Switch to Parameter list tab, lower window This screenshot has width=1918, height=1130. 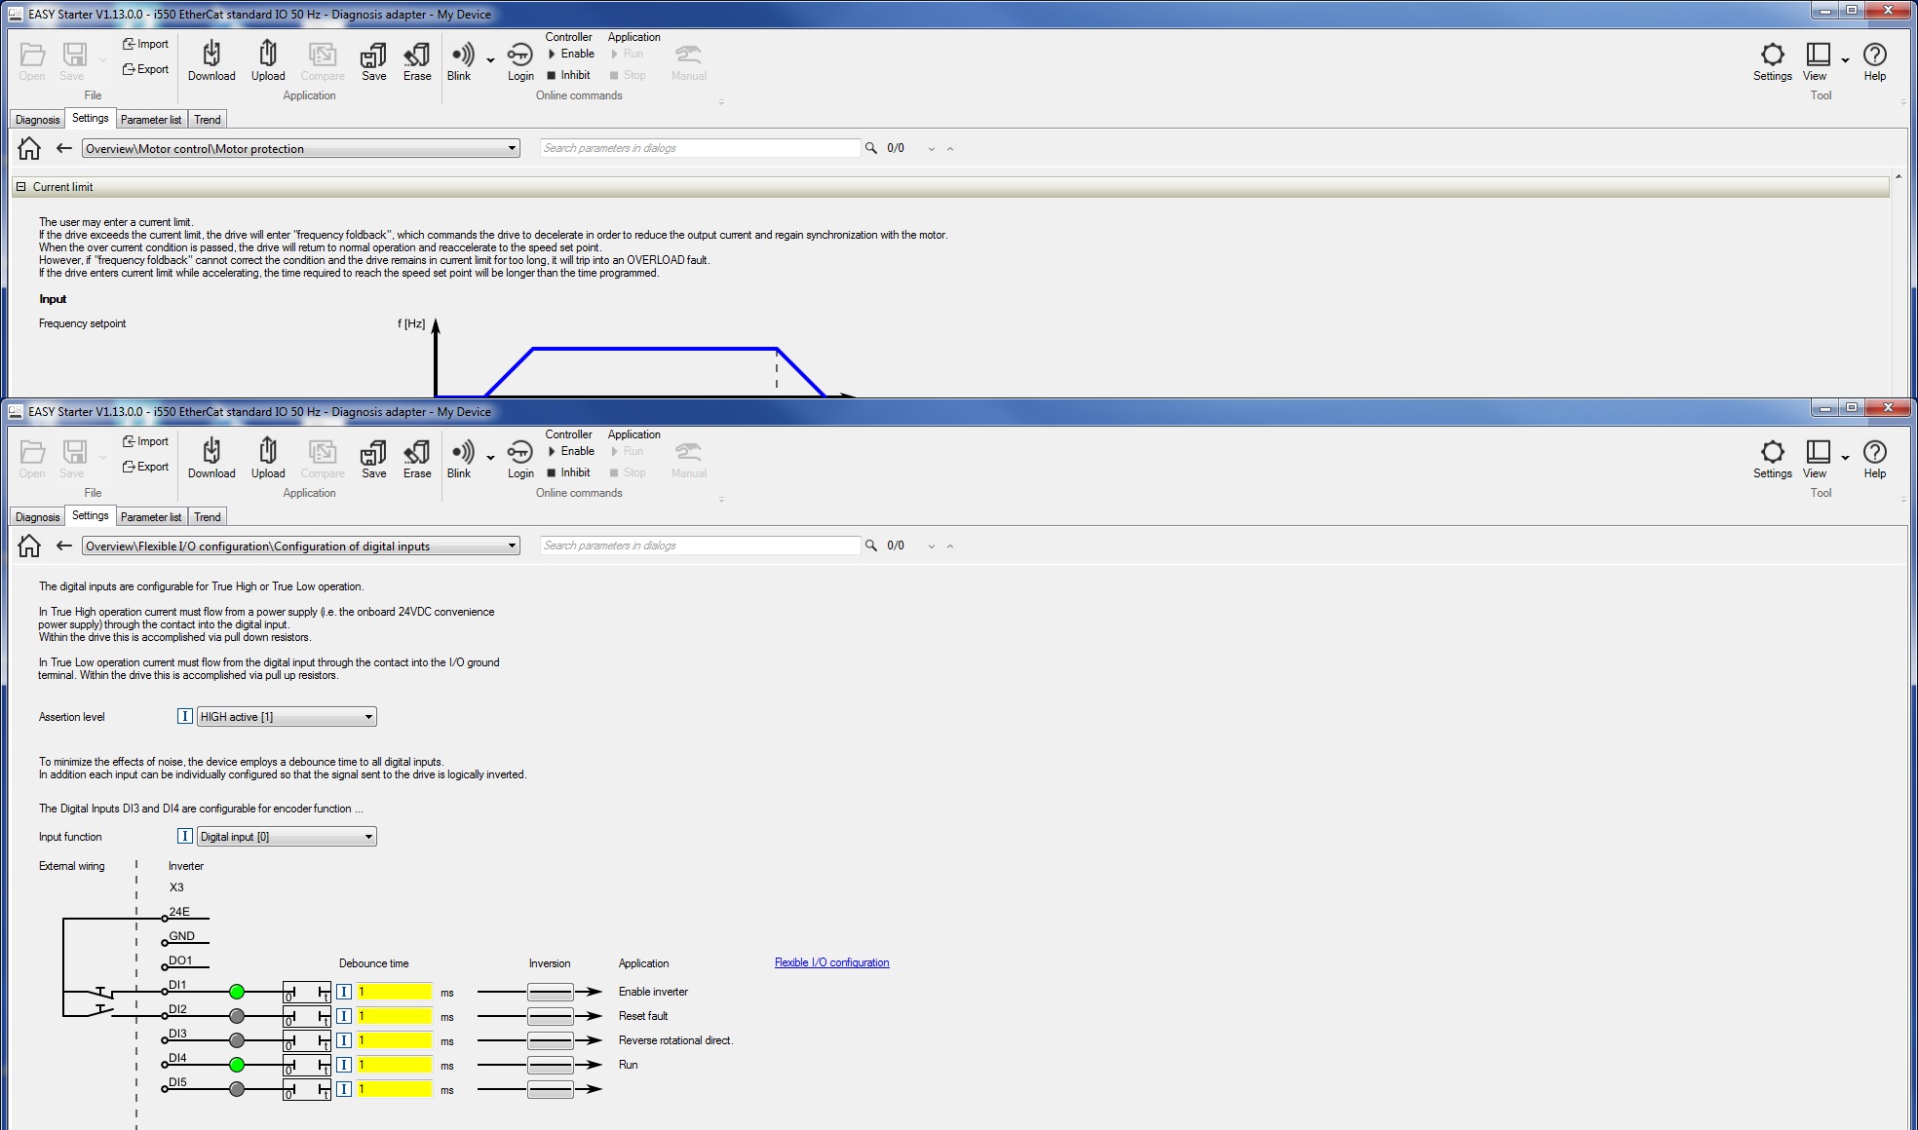point(151,517)
